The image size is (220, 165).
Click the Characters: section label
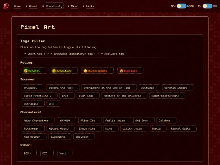(x=31, y=112)
